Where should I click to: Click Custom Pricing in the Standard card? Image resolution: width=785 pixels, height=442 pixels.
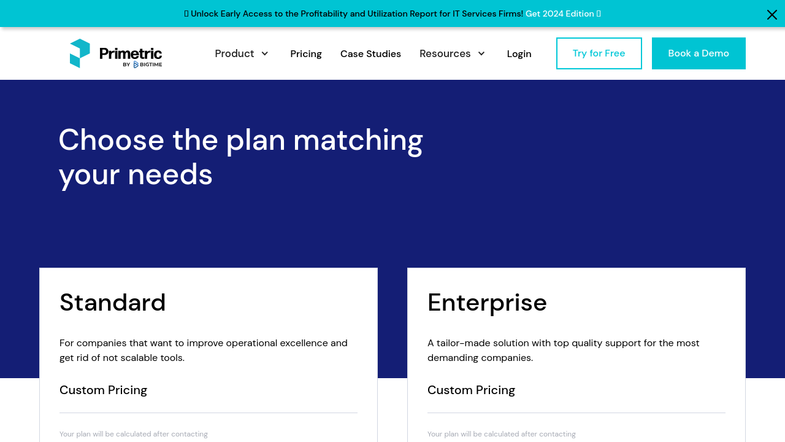click(x=103, y=390)
